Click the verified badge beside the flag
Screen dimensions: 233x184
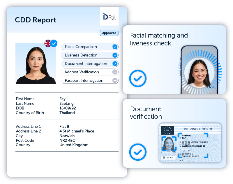coord(54,44)
